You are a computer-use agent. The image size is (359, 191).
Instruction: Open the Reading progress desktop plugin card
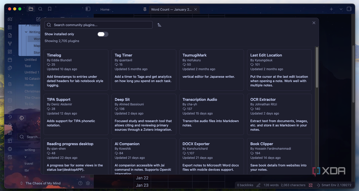[x=76, y=156]
